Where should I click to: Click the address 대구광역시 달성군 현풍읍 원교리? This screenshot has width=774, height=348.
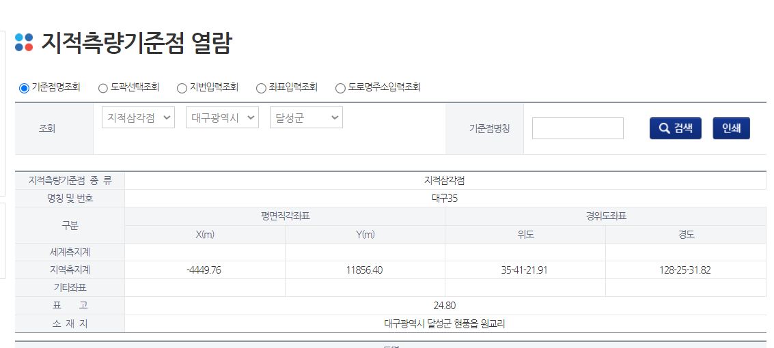click(x=445, y=324)
